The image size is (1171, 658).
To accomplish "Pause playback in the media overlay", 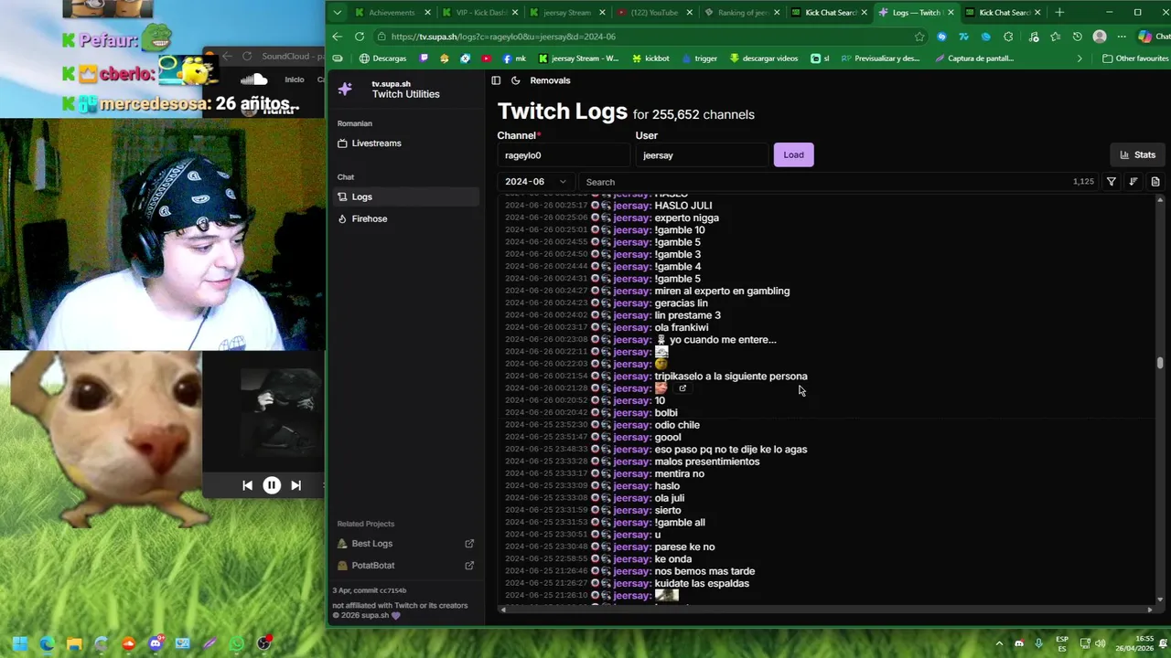I will coord(272,485).
